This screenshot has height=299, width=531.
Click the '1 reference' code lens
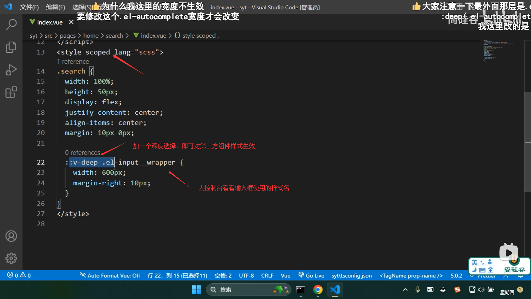pyautogui.click(x=73, y=61)
